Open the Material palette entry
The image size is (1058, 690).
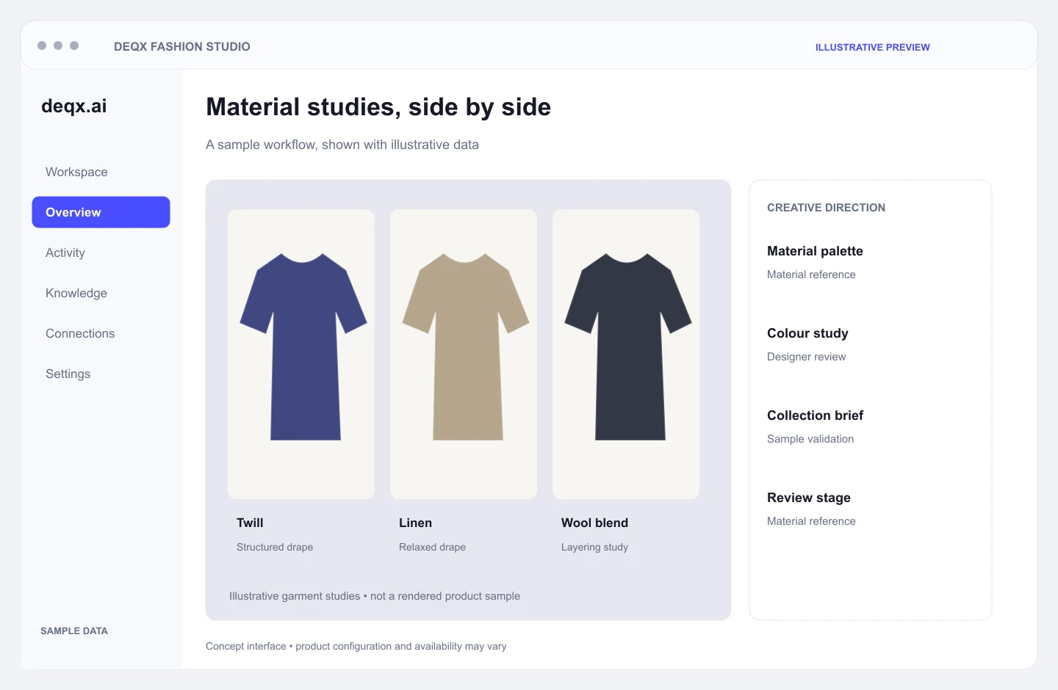pyautogui.click(x=815, y=251)
